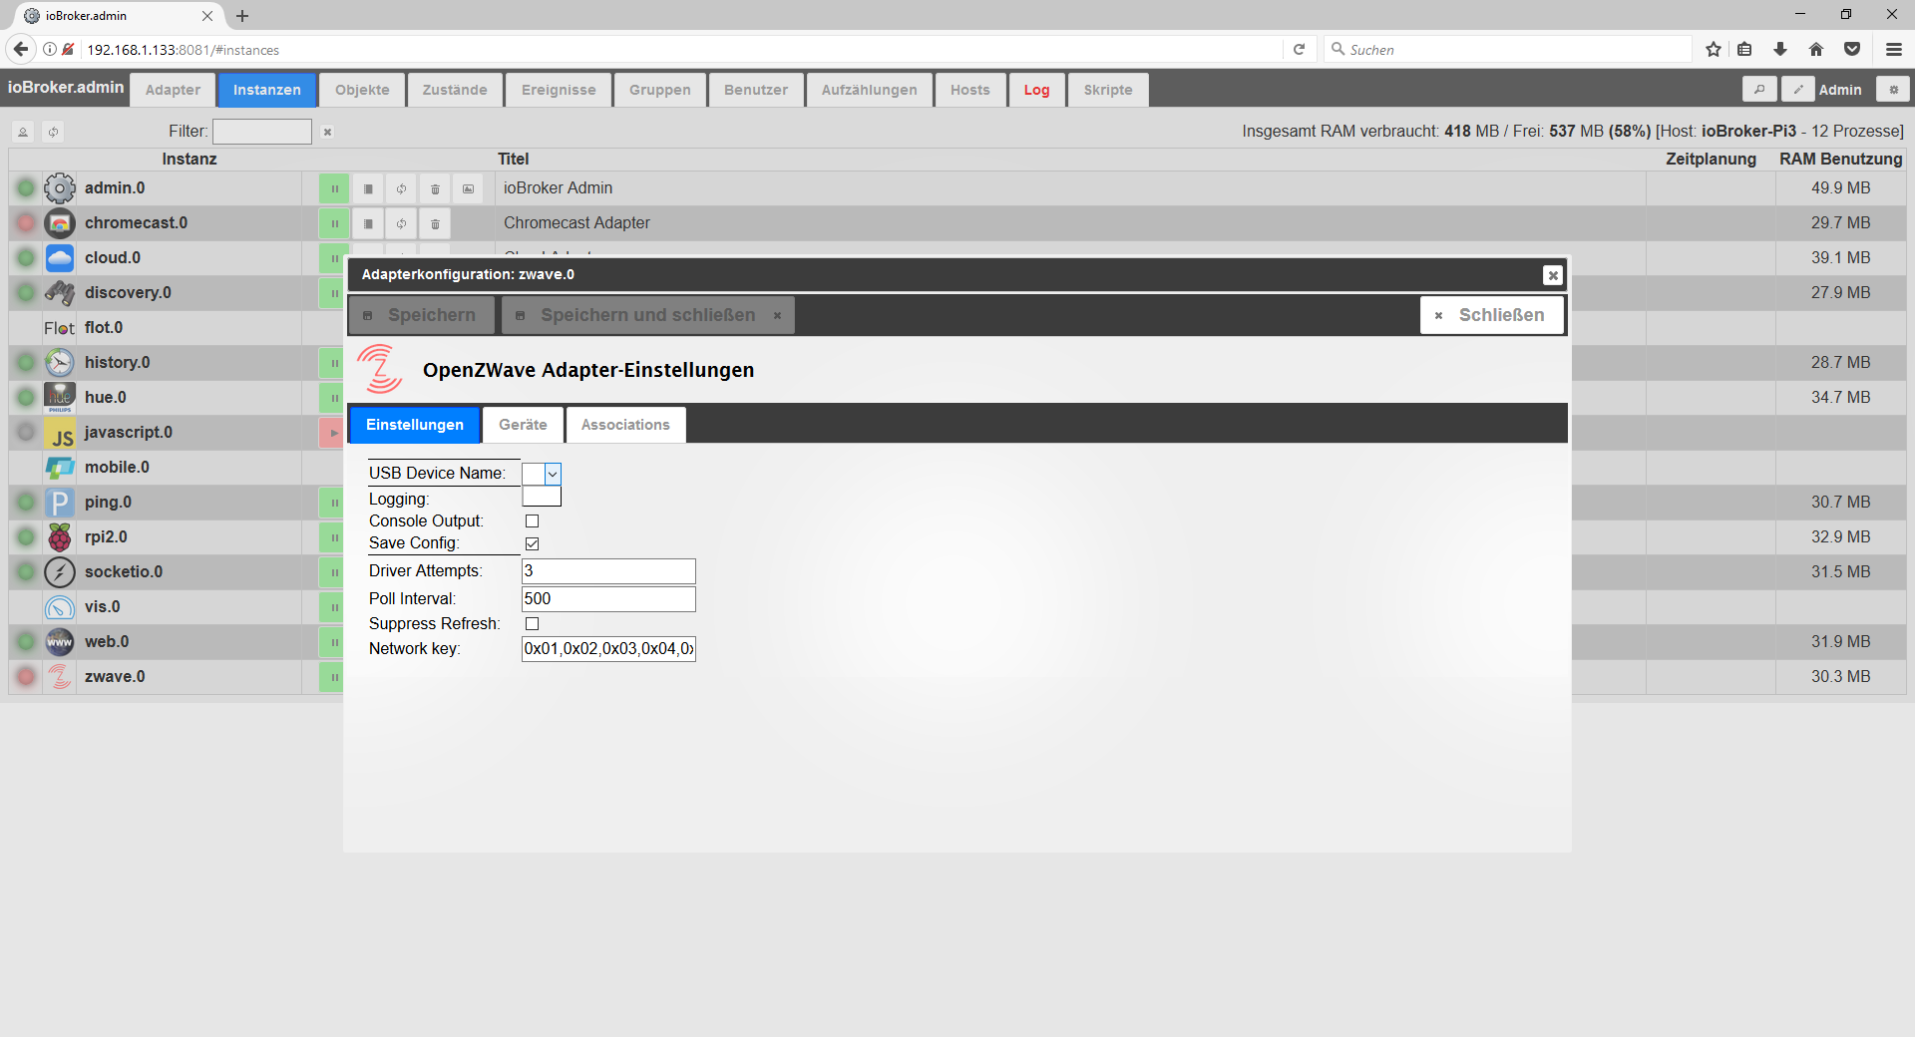This screenshot has width=1915, height=1037.
Task: Click the RAM Benutzung column header
Action: click(x=1840, y=160)
